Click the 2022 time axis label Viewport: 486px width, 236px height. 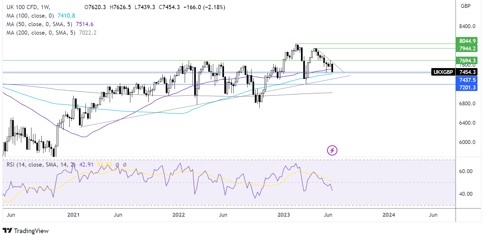coord(178,215)
